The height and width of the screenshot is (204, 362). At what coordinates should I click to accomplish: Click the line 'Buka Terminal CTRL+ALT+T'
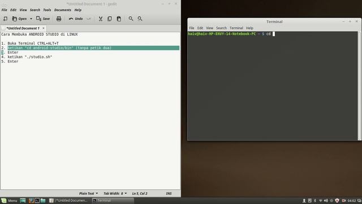pyautogui.click(x=33, y=43)
